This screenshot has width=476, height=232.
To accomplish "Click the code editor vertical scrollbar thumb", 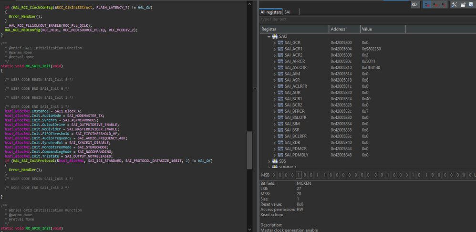I will [249, 150].
